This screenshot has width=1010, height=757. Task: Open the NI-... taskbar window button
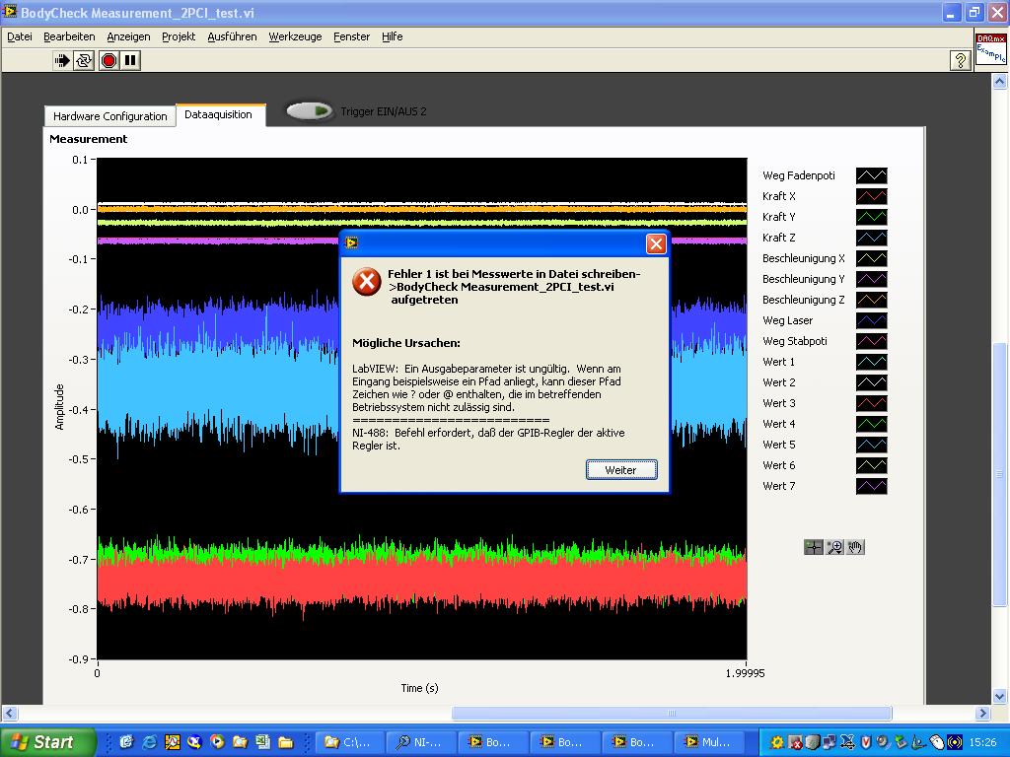click(417, 742)
